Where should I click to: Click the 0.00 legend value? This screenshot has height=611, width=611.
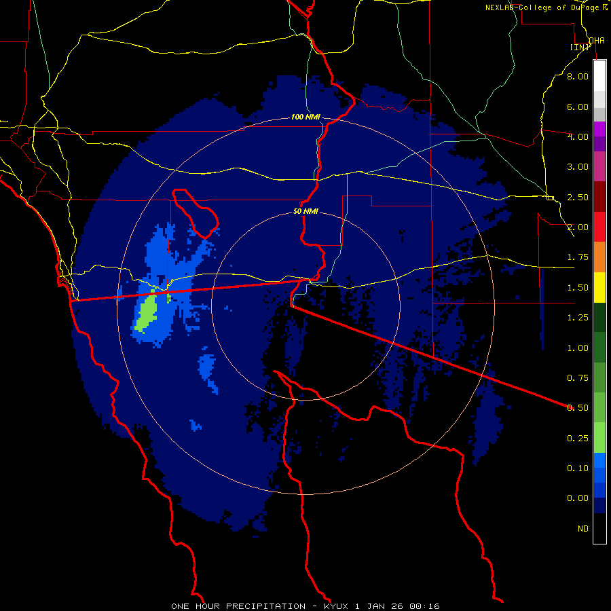(x=578, y=498)
